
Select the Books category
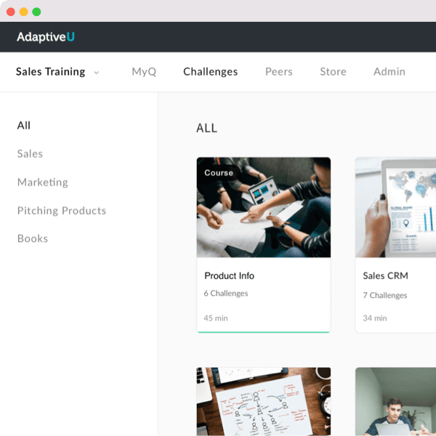point(33,238)
